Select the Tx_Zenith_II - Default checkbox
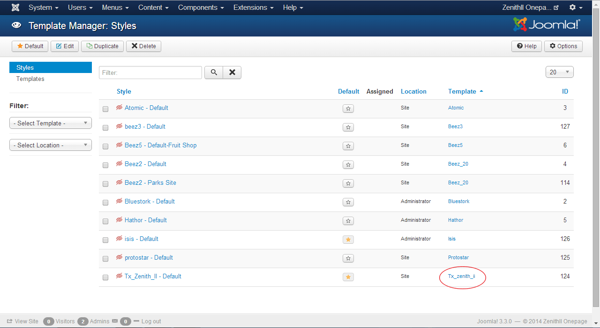 [x=105, y=277]
